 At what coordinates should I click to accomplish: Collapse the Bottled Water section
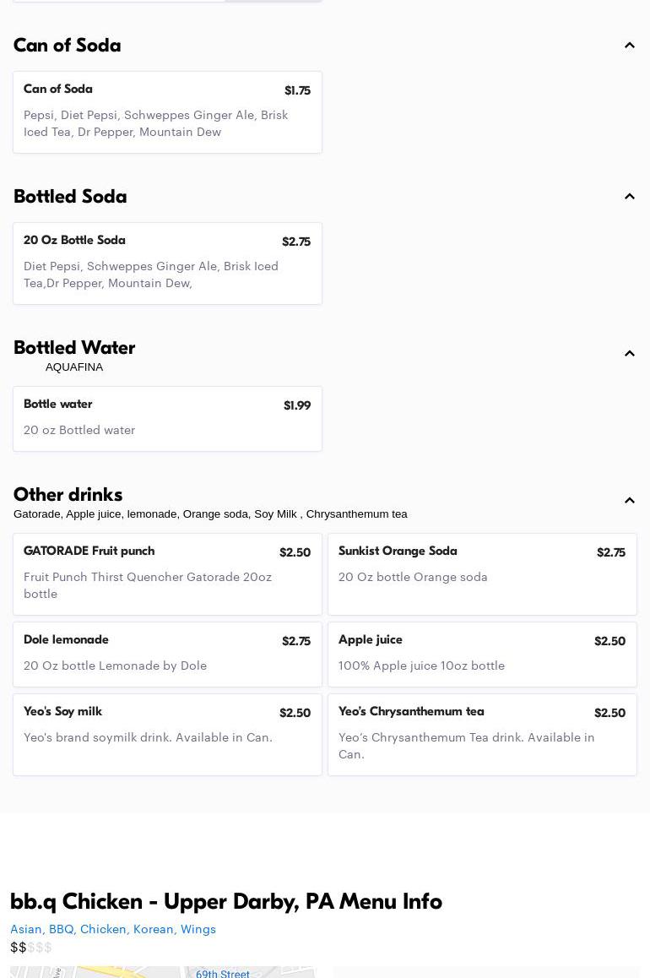(x=629, y=354)
